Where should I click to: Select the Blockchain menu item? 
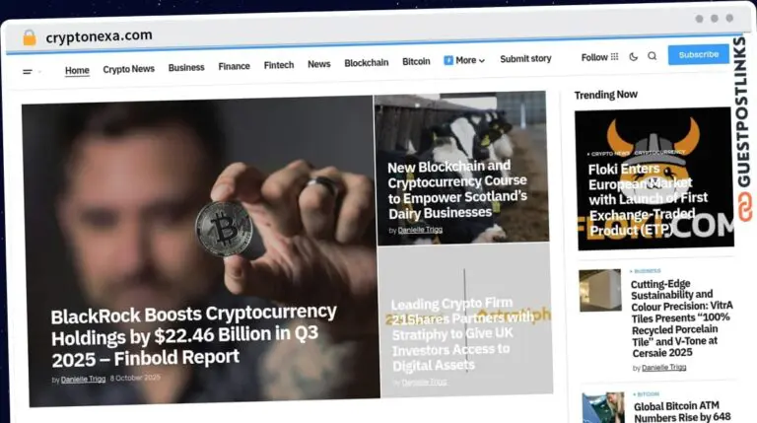point(367,63)
